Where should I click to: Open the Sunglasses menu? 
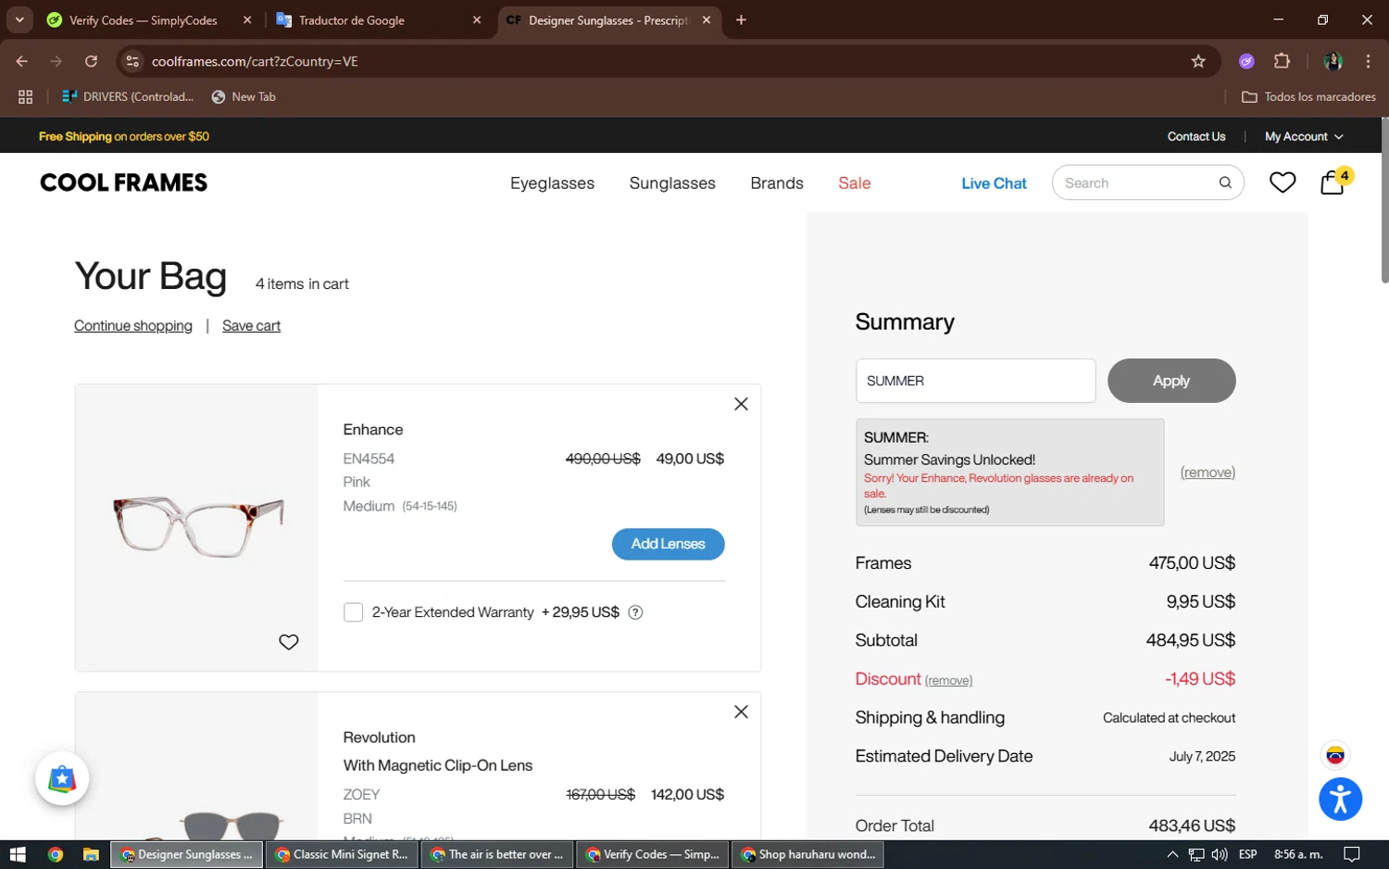[x=672, y=183]
